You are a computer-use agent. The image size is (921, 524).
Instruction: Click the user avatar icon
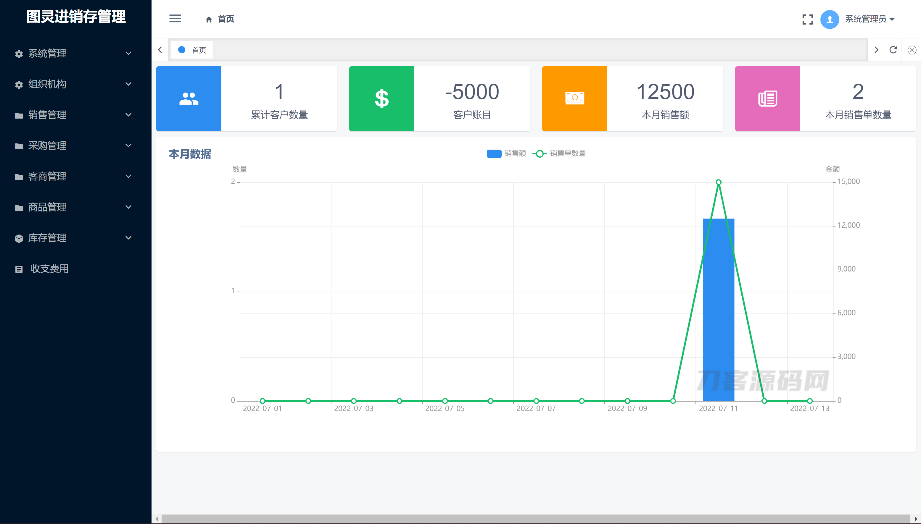(830, 20)
